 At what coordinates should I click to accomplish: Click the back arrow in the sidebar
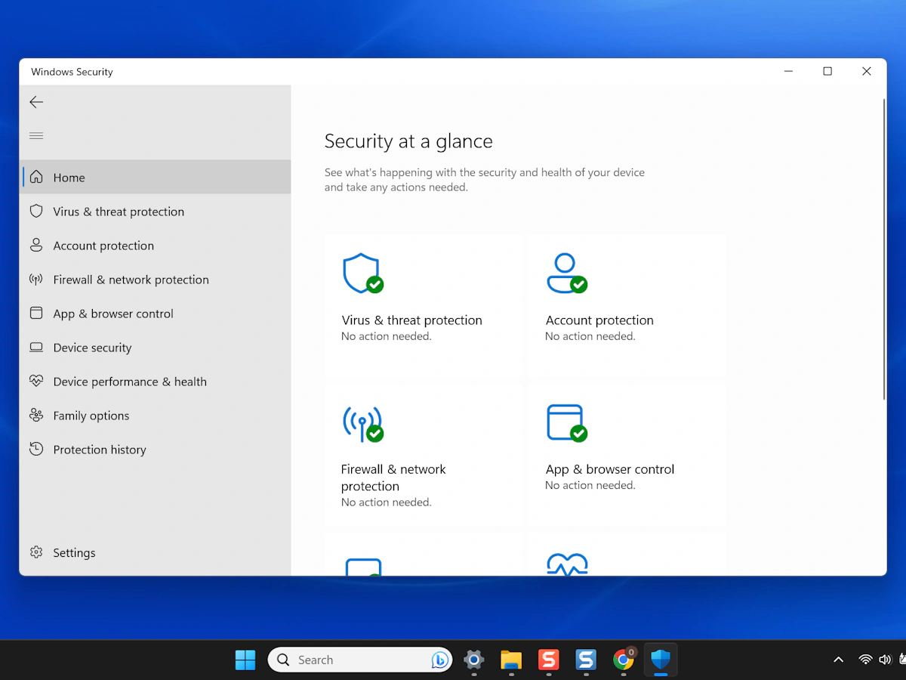point(36,102)
